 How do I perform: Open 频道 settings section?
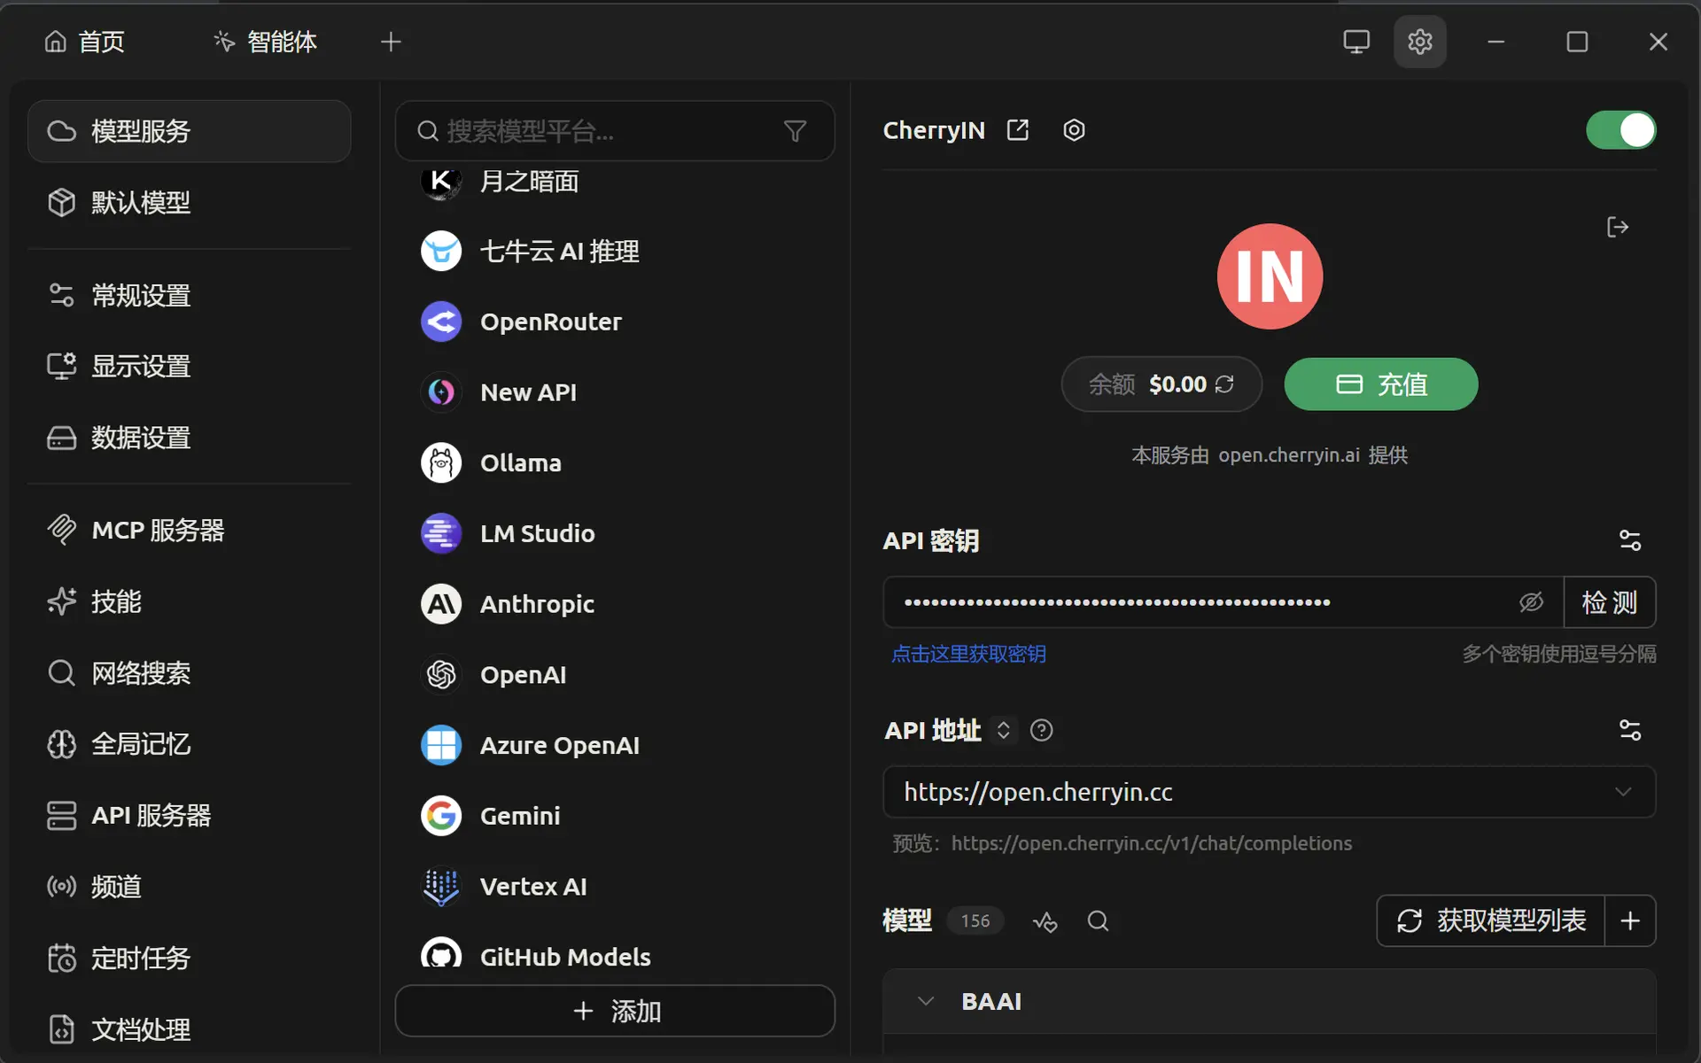pos(190,887)
